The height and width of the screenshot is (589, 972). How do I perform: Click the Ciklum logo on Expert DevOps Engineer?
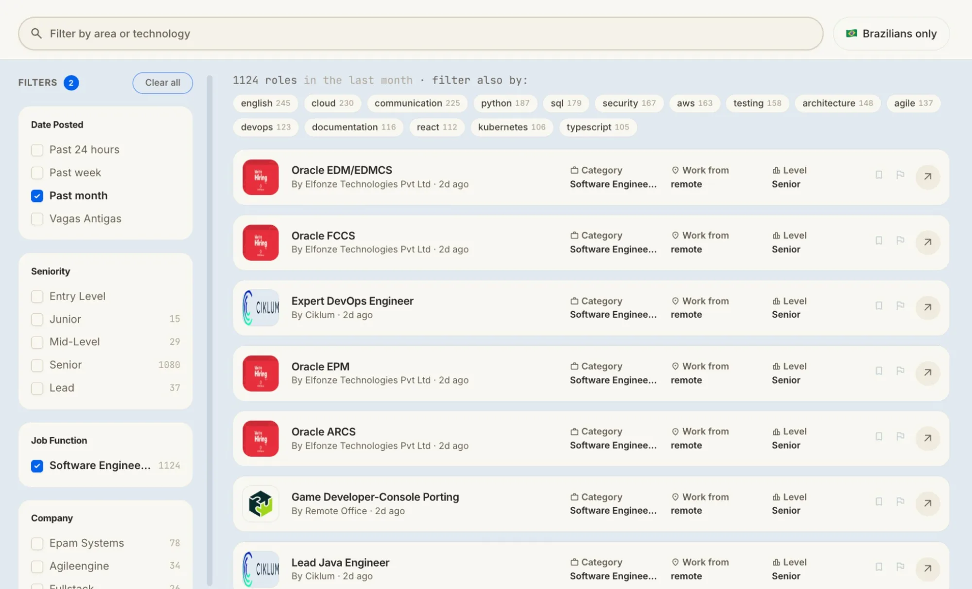[260, 308]
